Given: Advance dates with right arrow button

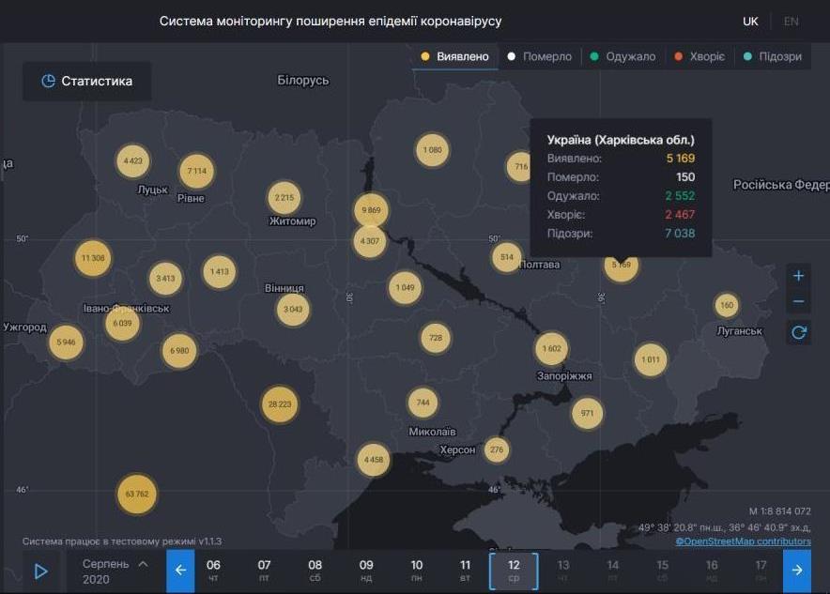Looking at the screenshot, I should click(796, 571).
